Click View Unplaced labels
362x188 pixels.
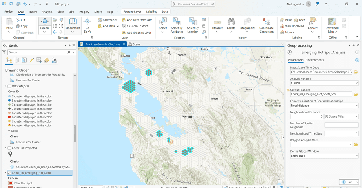tap(292, 26)
